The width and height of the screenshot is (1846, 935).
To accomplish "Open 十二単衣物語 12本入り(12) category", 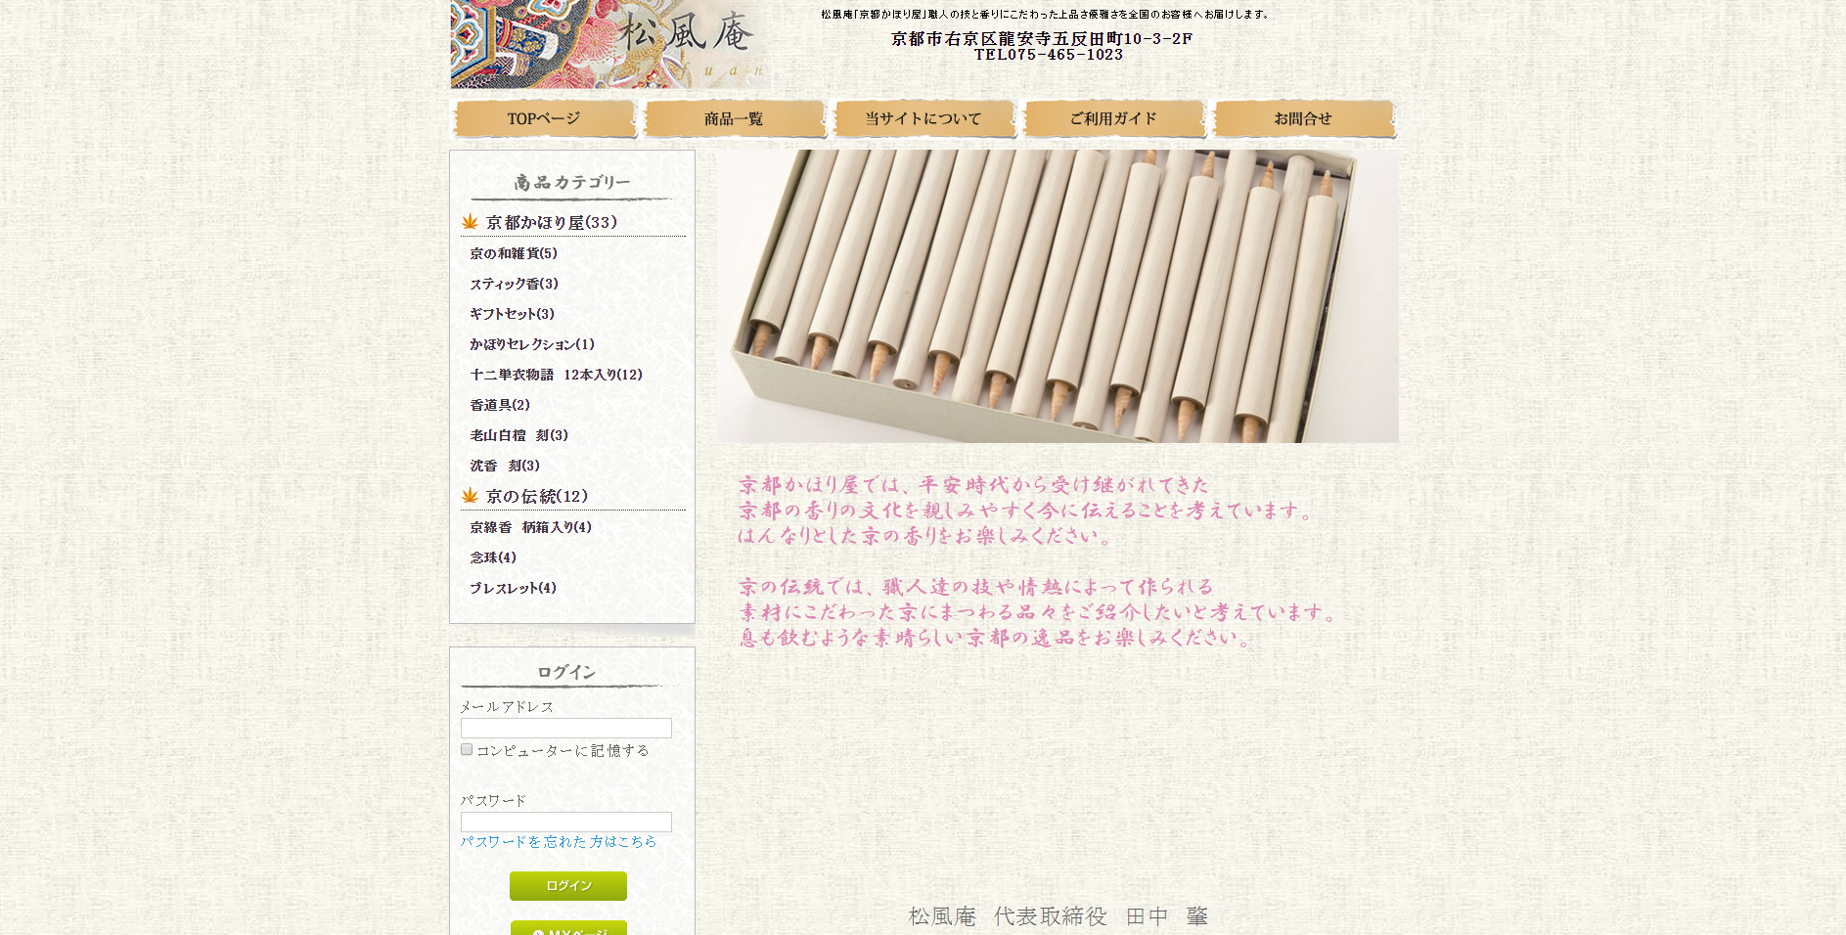I will click(557, 375).
